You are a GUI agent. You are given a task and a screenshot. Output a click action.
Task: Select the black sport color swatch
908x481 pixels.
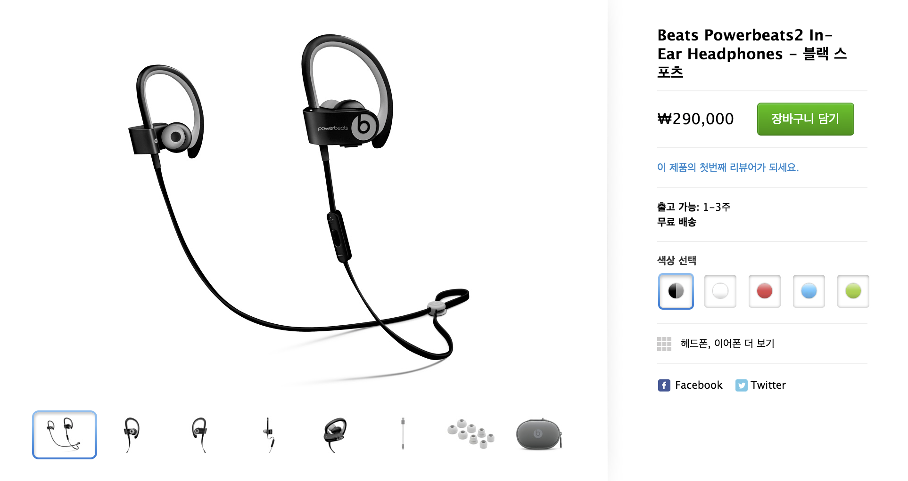(x=676, y=291)
